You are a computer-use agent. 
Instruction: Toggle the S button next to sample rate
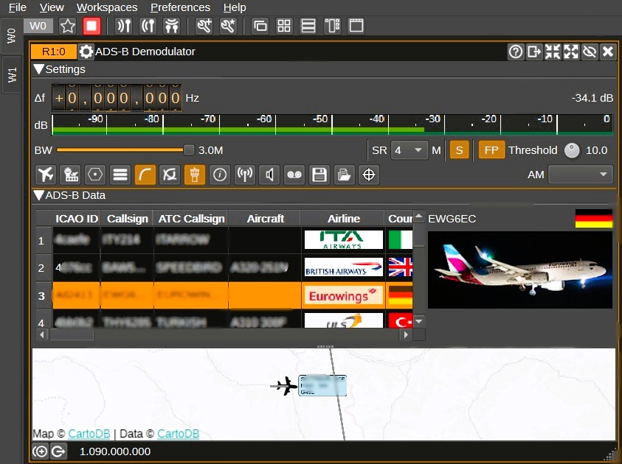point(459,150)
